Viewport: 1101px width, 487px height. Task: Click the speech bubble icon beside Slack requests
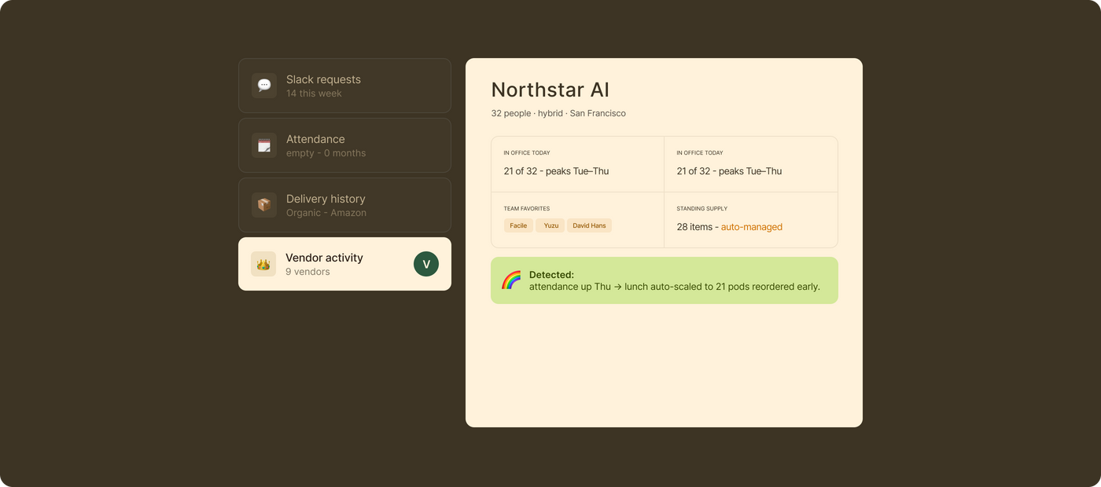point(264,86)
